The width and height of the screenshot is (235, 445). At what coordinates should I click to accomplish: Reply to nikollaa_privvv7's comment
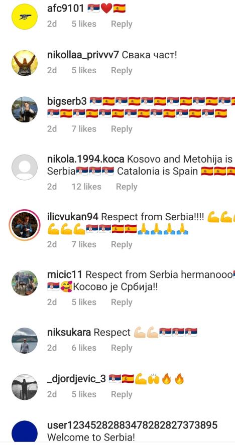122,70
